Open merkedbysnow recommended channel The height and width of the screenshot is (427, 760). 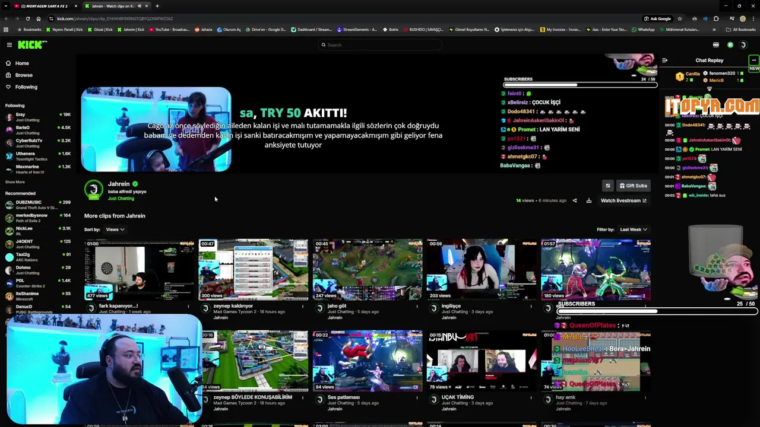[37, 217]
